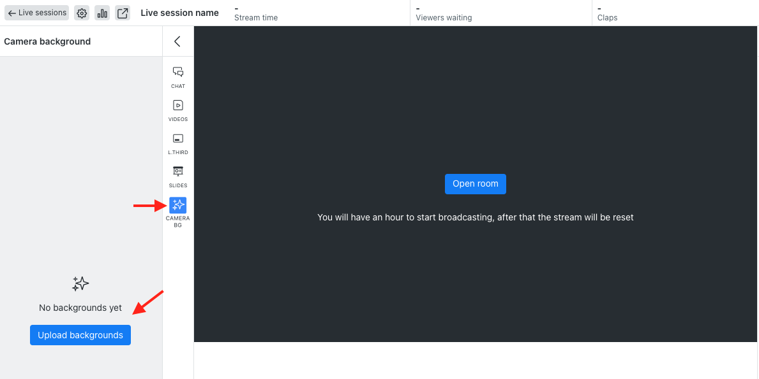Viewport: 759px width, 379px height.
Task: Click the sparkle icon above No backgrounds yet
Action: [x=80, y=284]
